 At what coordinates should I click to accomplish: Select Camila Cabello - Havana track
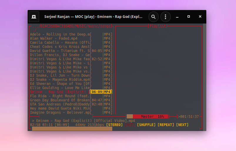[71, 43]
